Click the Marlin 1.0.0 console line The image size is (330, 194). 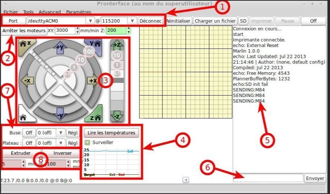click(x=246, y=51)
